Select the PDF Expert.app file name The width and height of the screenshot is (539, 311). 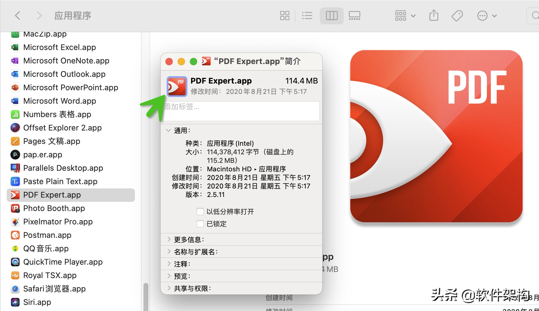click(52, 195)
